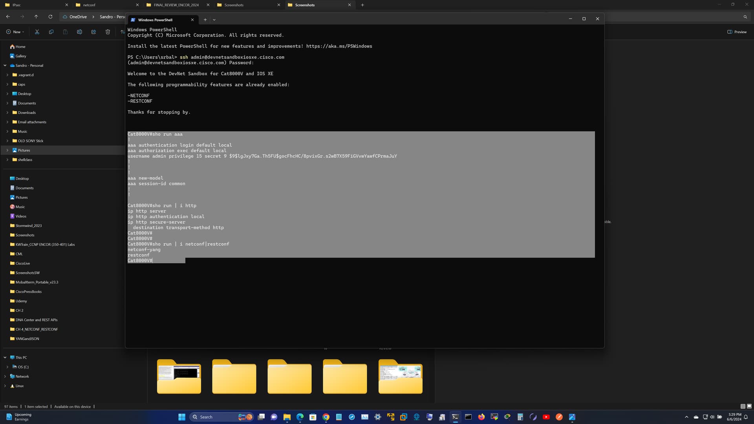
Task: Click the Rename icon in Explorer toolbar
Action: pyautogui.click(x=79, y=32)
